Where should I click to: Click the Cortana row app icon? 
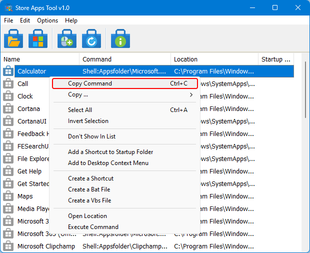pyautogui.click(x=8, y=108)
